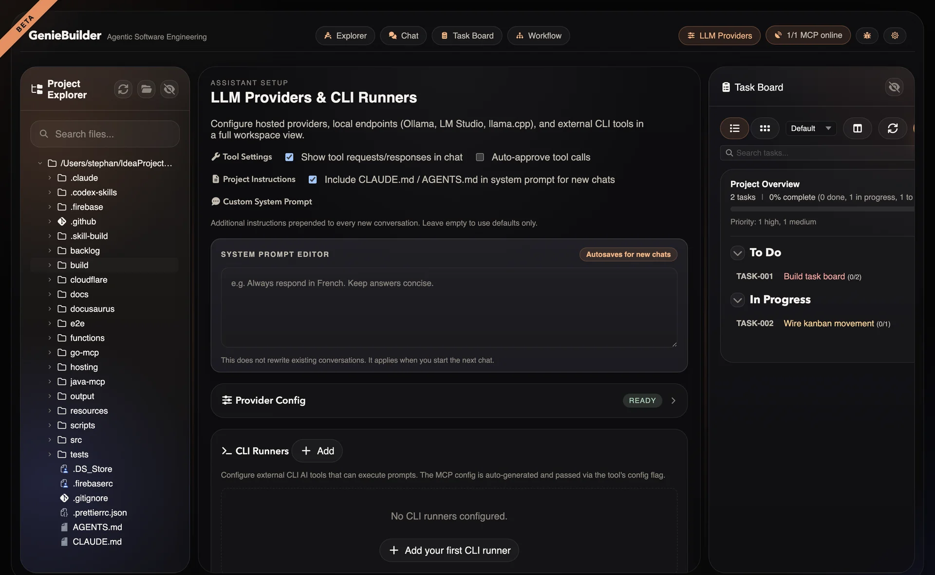
Task: Hide the Project Explorer panel
Action: click(169, 89)
